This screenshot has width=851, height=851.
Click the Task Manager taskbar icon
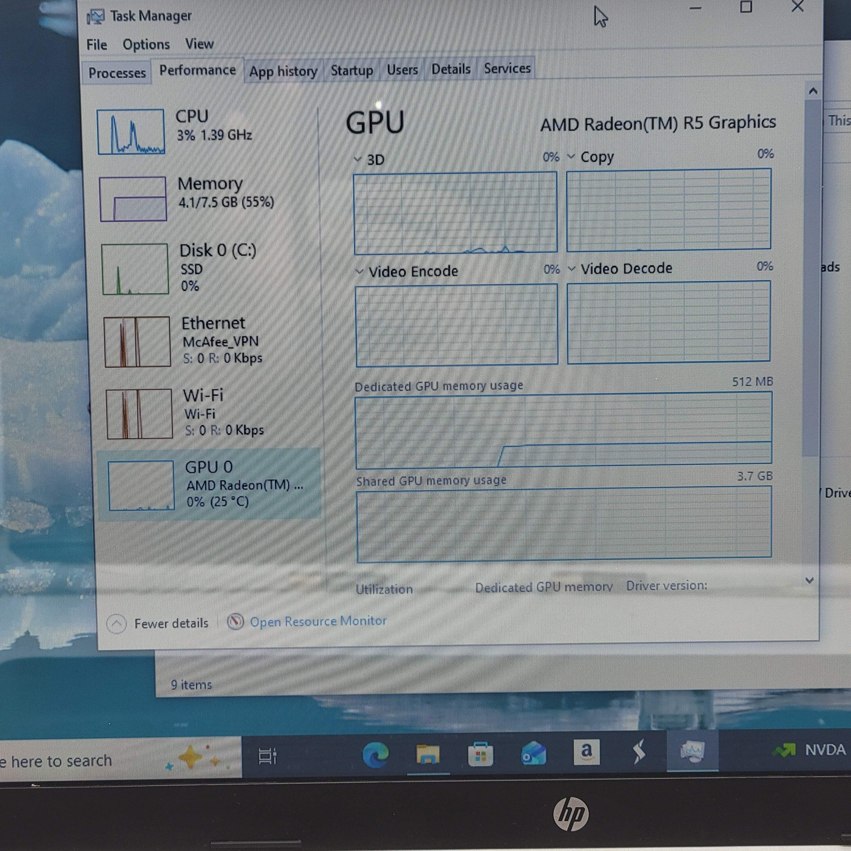point(692,751)
